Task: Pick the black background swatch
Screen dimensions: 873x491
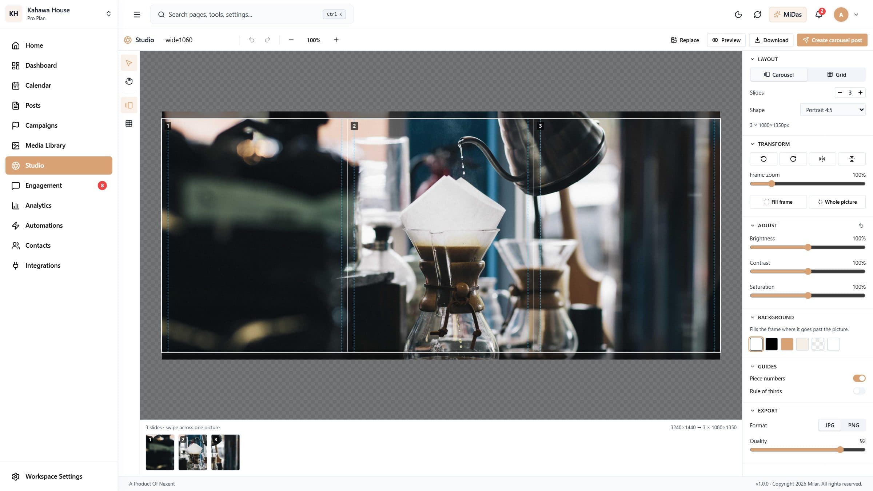Action: (x=771, y=344)
